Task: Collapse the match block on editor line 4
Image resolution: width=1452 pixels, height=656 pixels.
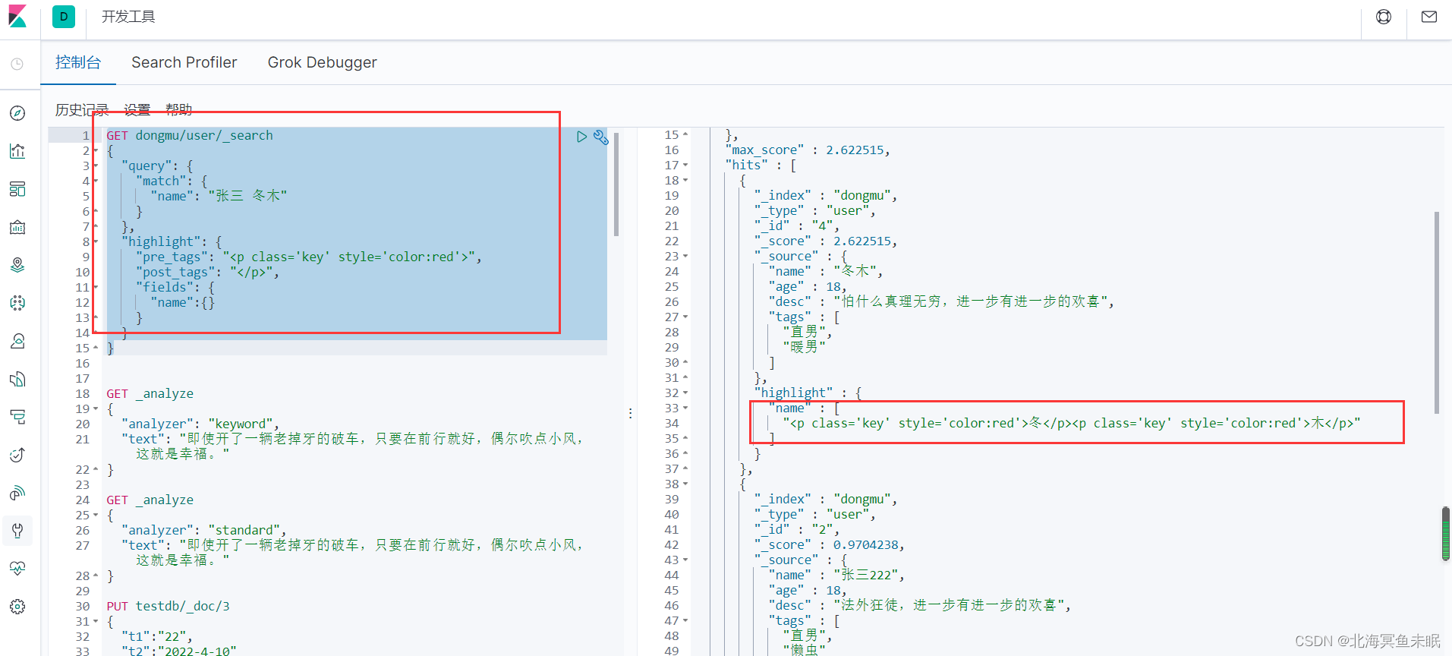Action: tap(96, 181)
